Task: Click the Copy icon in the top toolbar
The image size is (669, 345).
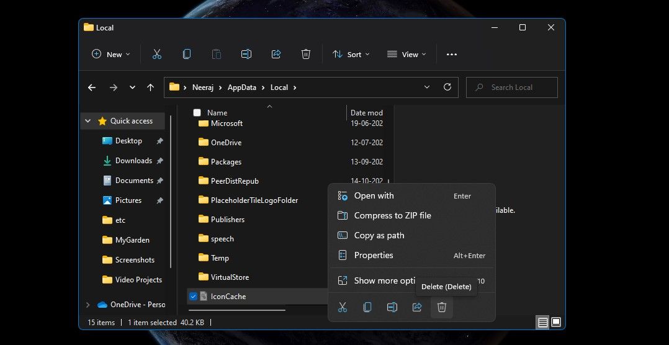Action: [x=186, y=55]
